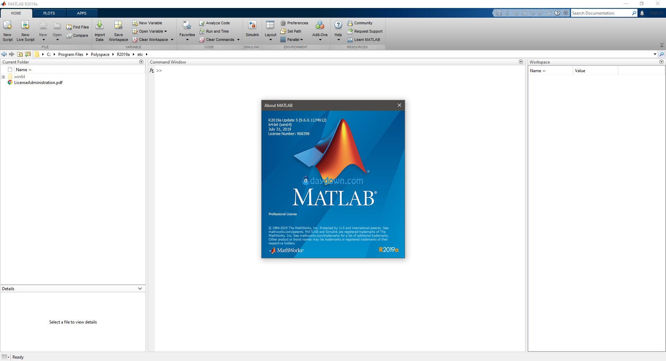Launch the Compare files tool
Viewport: 666px width, 361px height.
click(x=77, y=35)
